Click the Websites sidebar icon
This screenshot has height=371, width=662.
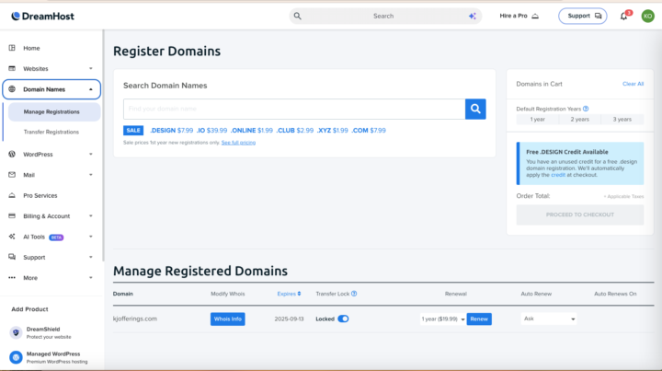[12, 68]
